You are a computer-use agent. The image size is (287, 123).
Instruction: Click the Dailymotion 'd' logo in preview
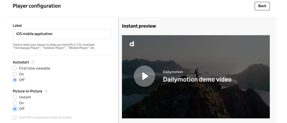[x=132, y=44]
